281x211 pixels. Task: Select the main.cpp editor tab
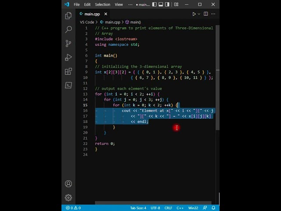(92, 14)
